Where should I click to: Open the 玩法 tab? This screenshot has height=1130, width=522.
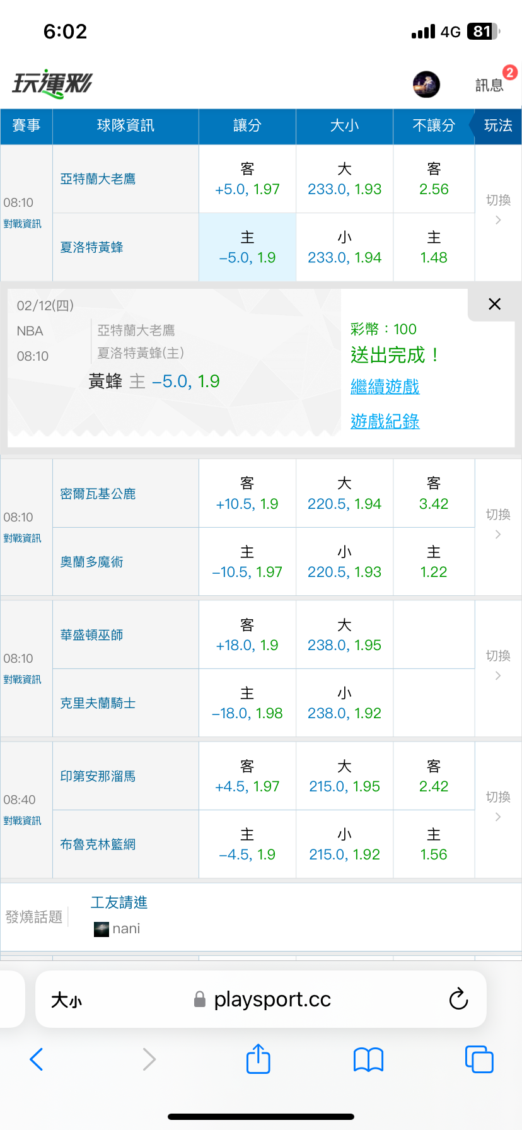497,126
